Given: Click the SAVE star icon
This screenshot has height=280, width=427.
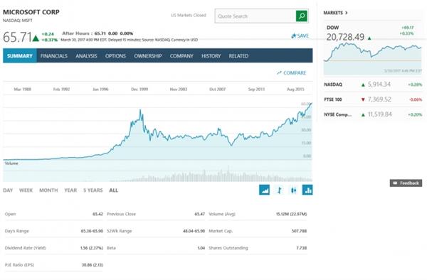Looking at the screenshot, I should 293,36.
